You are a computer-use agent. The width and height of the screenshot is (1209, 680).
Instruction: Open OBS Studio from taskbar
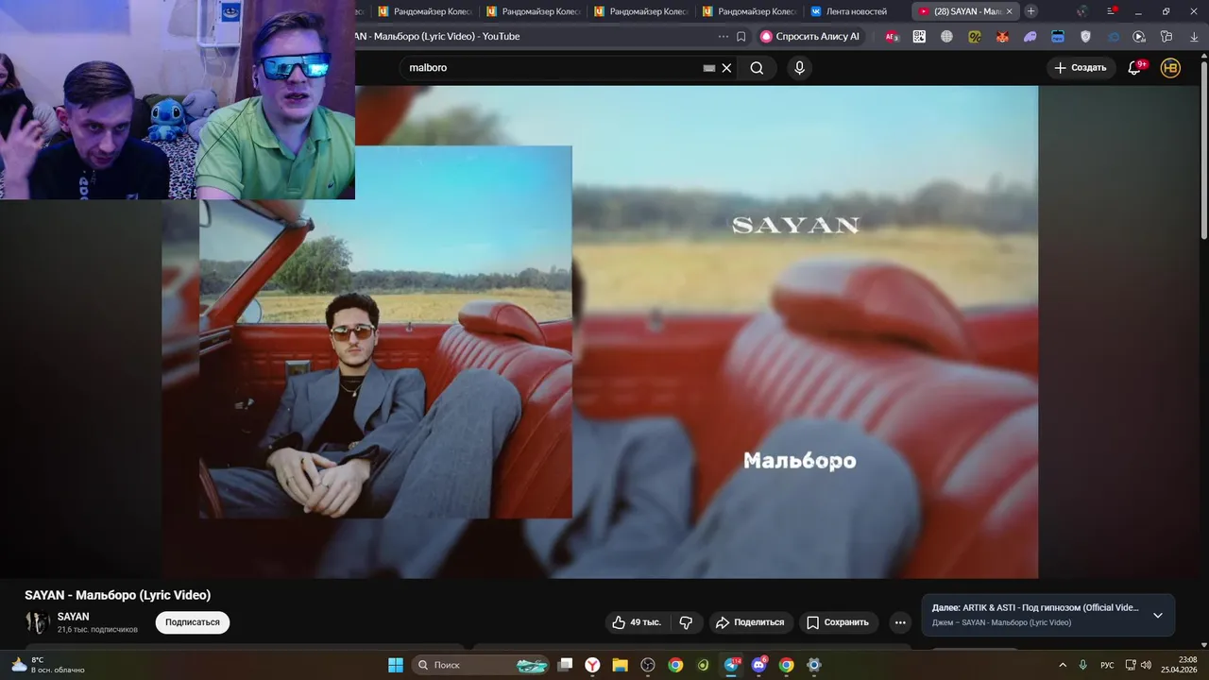[648, 665]
